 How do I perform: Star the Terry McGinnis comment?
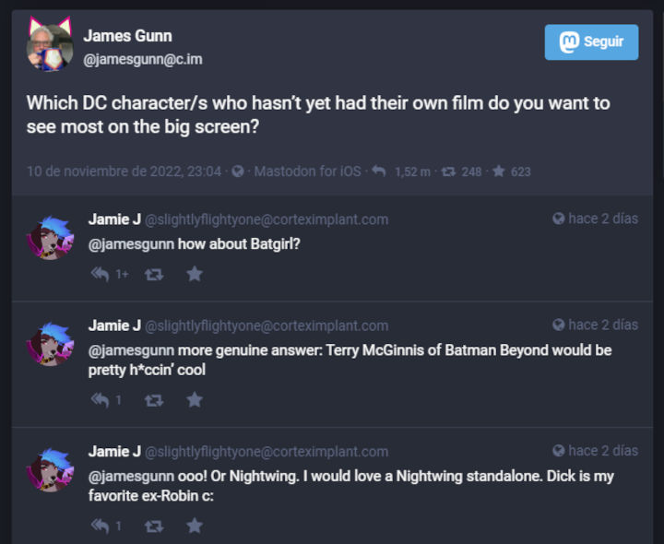coord(195,400)
